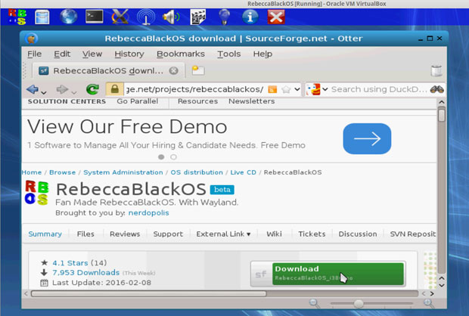The width and height of the screenshot is (469, 316).
Task: Open the DuckDuckGo search engine dropdown
Action: [x=325, y=89]
